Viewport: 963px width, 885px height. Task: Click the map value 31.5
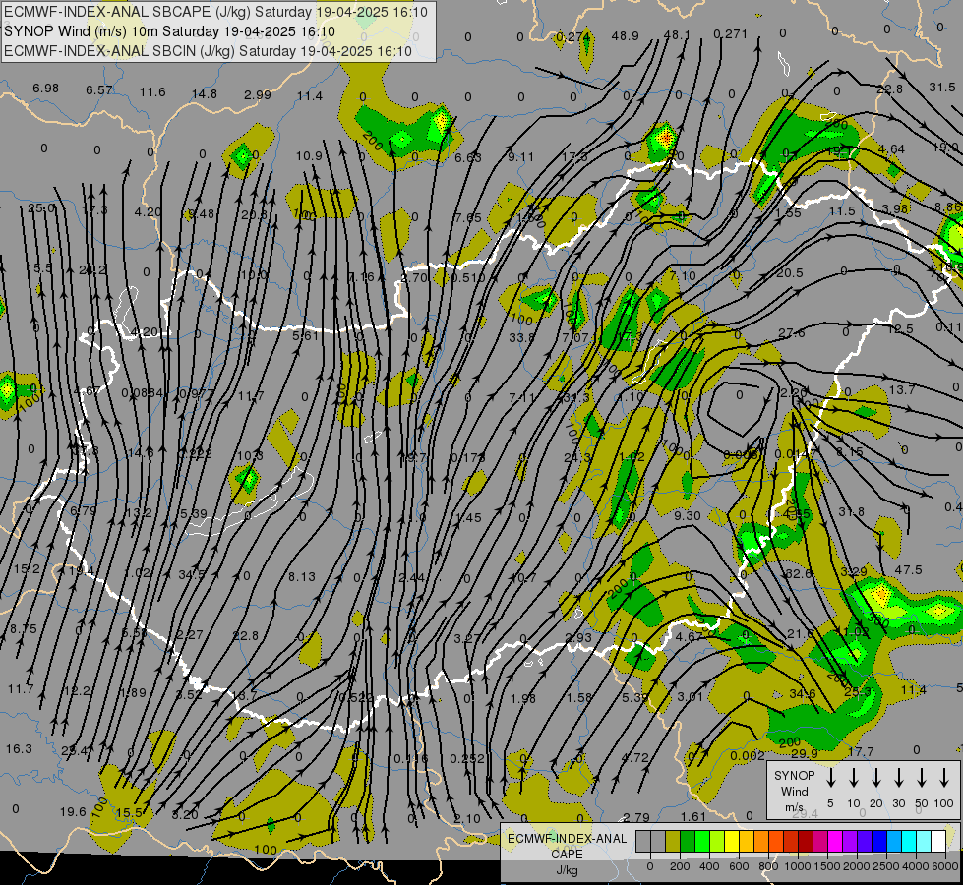(942, 88)
